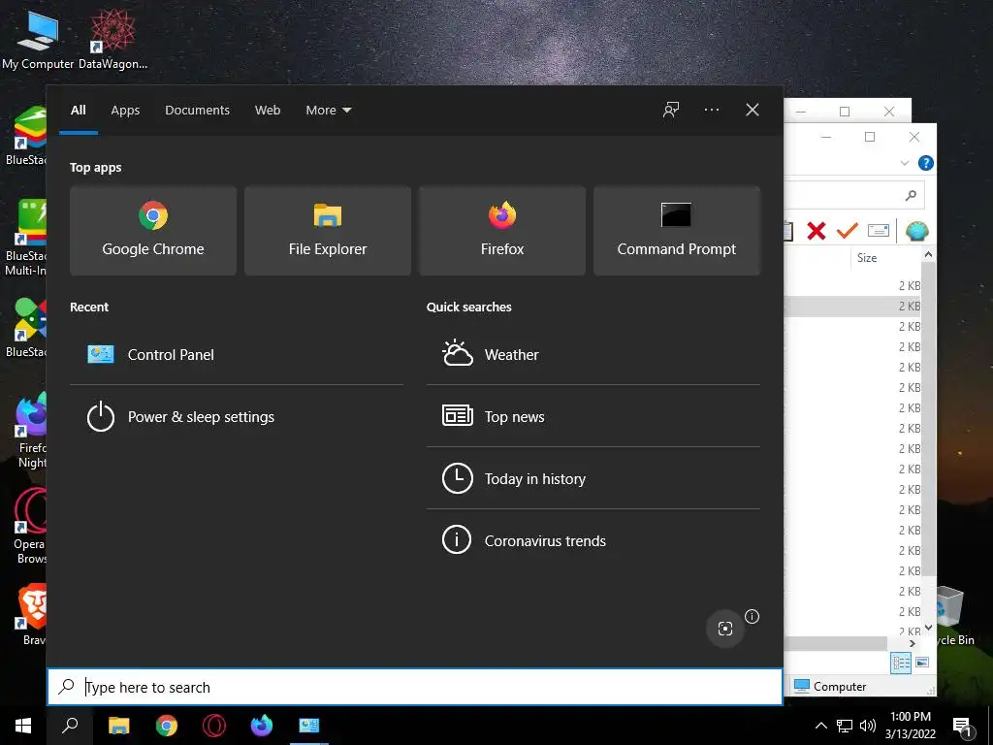Click the search with screenshot button
Screen dimensions: 993x745
(725, 629)
